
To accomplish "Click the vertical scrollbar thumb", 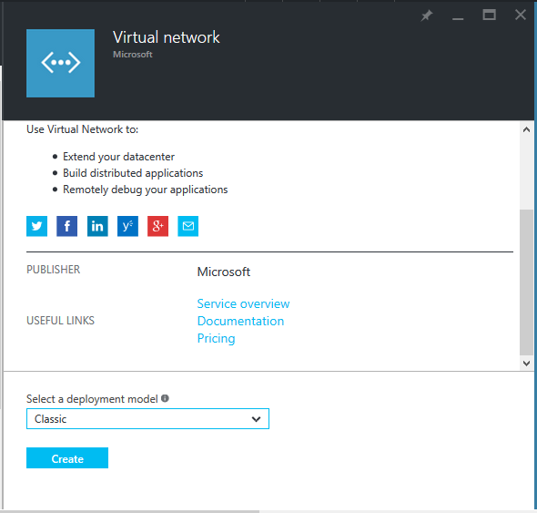I will tap(526, 282).
